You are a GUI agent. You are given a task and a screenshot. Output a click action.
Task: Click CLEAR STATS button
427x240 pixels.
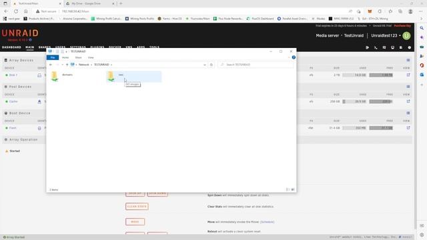tap(137, 207)
